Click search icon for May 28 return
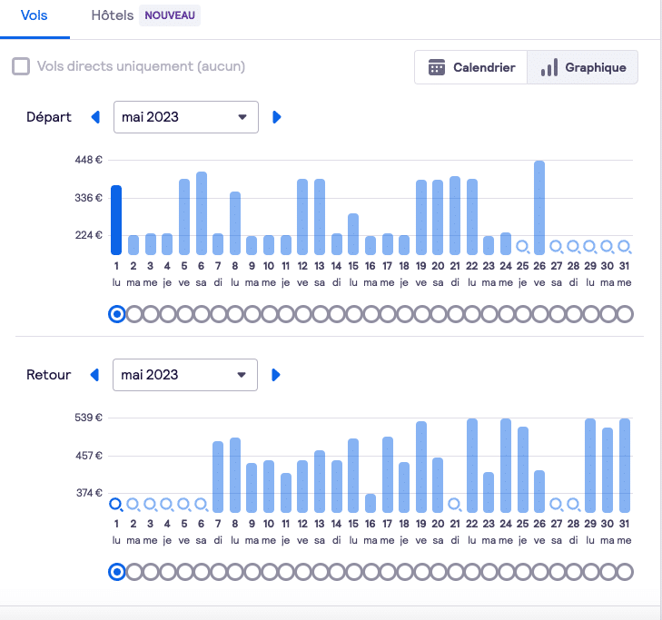Image resolution: width=662 pixels, height=620 pixels. [x=573, y=504]
